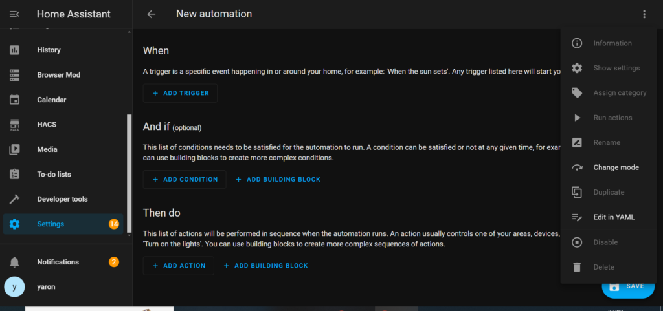The image size is (663, 311).
Task: Open Media from the sidebar
Action: tap(63, 149)
